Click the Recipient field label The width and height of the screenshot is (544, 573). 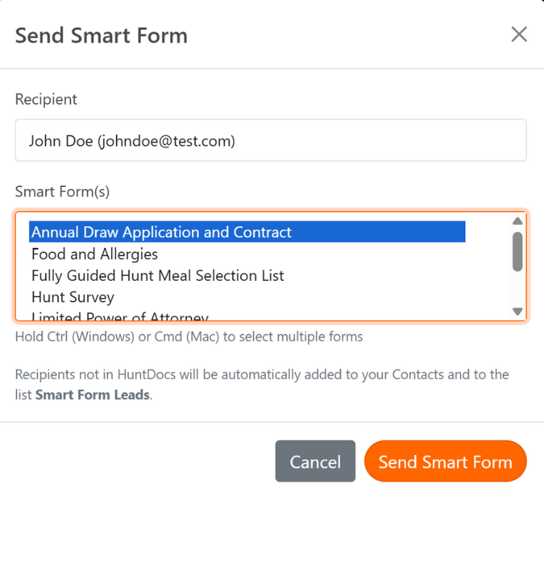coord(46,100)
